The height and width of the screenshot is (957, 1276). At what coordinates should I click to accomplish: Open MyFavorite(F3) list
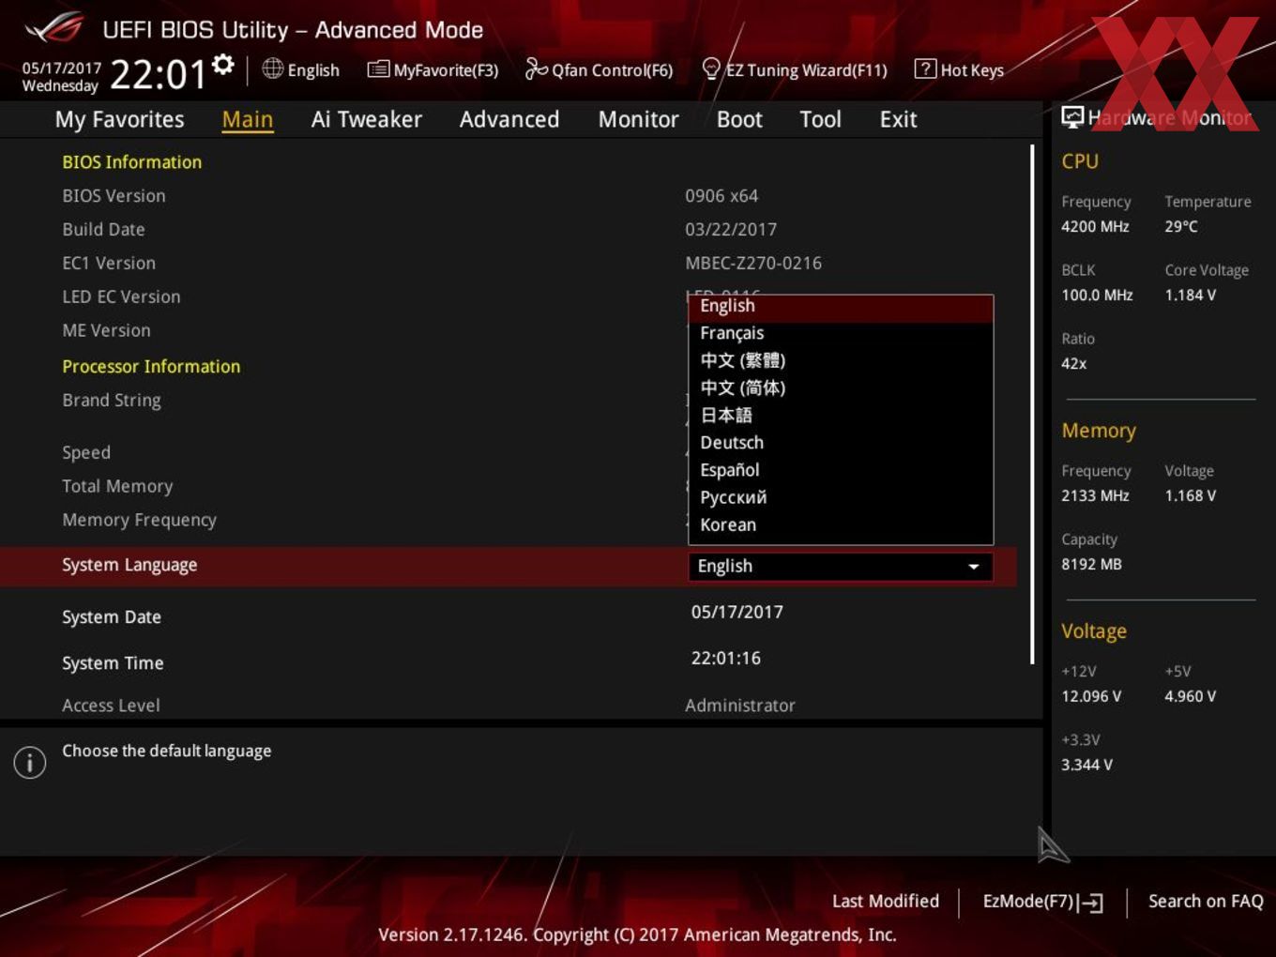coord(433,70)
